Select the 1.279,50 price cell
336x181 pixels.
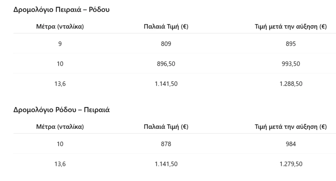coord(291,165)
